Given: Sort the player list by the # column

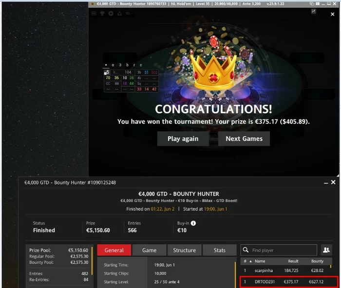Looking at the screenshot, I should click(245, 261).
